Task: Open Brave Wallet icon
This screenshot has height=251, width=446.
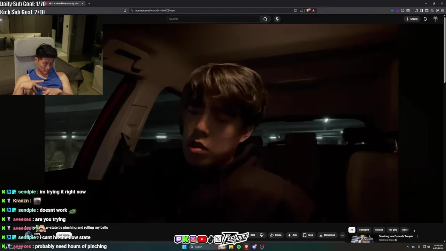Action: pyautogui.click(x=427, y=10)
